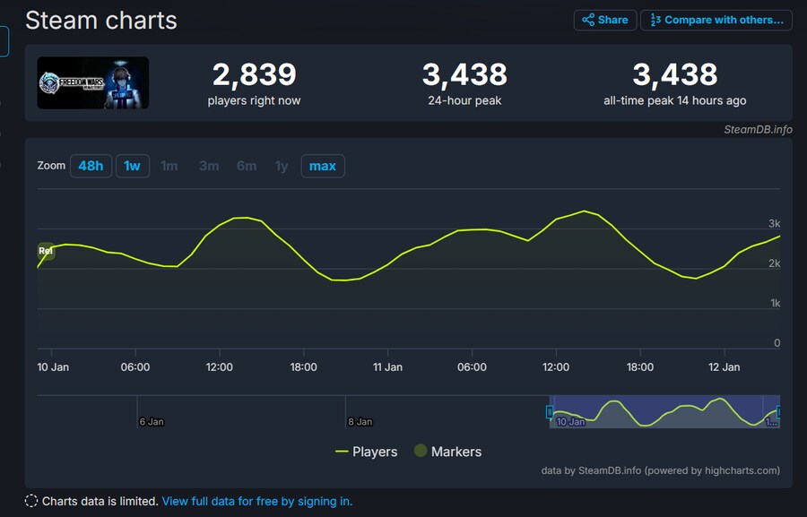
Task: Click the navigator's left range handle
Action: 550,412
